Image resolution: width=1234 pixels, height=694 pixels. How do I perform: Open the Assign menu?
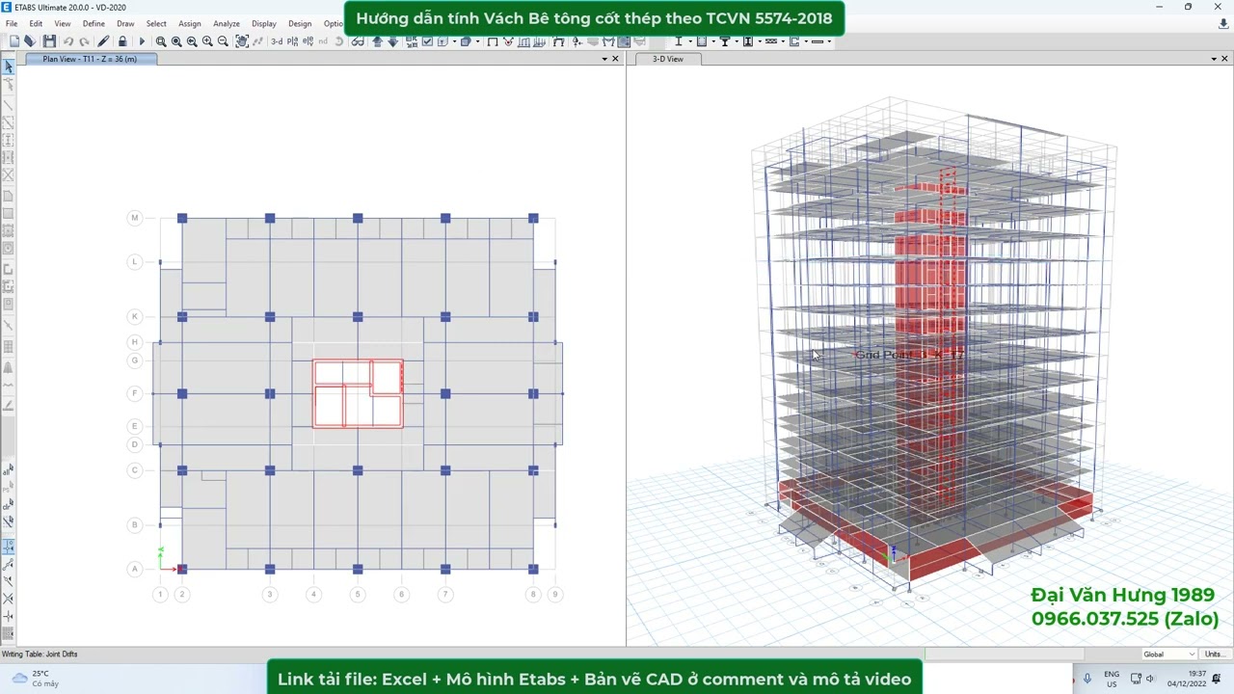point(190,23)
